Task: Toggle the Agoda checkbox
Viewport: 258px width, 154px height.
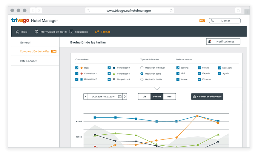Action: coord(219,73)
